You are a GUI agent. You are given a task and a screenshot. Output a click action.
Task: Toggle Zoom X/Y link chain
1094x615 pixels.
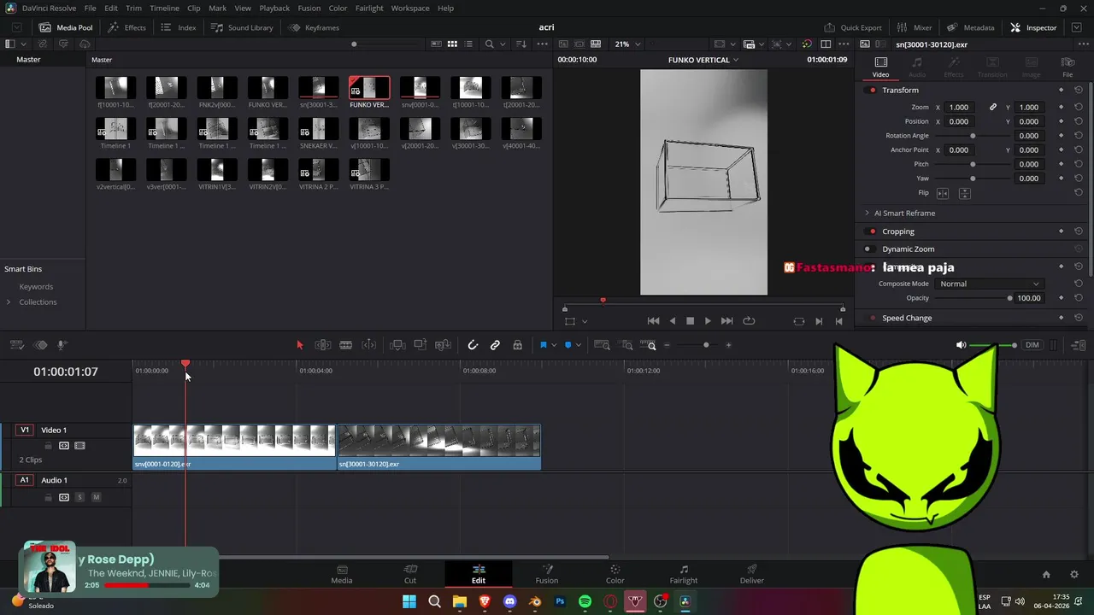993,108
